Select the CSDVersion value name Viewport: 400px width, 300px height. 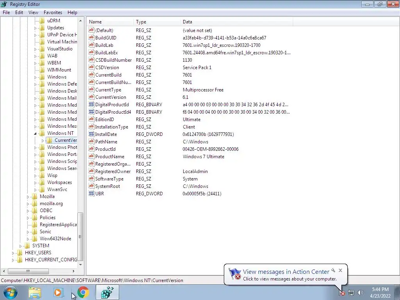click(107, 67)
